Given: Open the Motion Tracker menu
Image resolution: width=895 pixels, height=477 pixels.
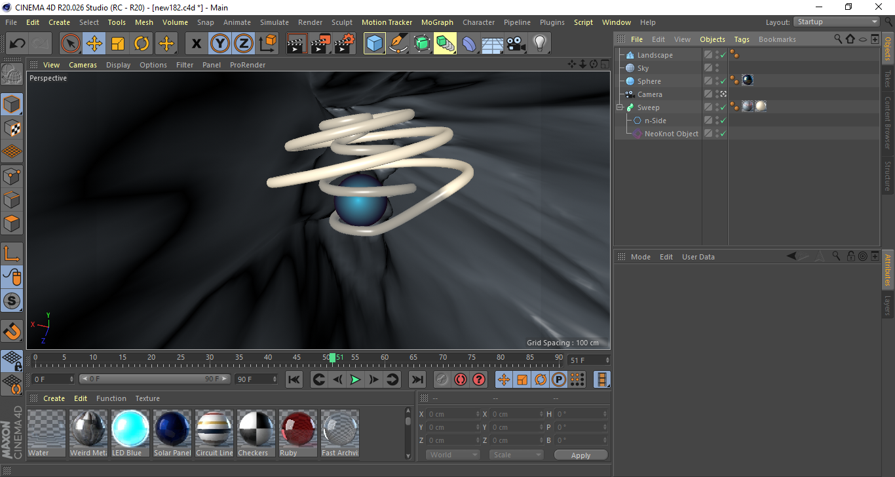Looking at the screenshot, I should pos(387,22).
